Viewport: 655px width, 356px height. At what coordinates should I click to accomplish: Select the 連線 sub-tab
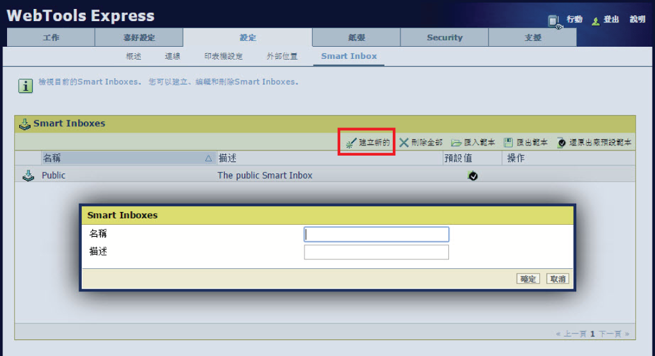(173, 56)
